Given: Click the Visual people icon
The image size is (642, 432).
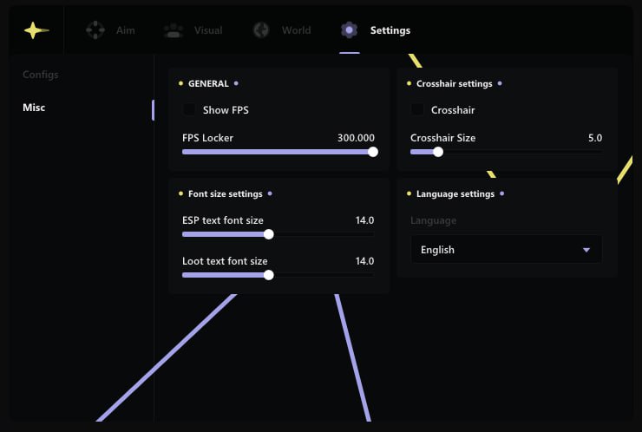Looking at the screenshot, I should pyautogui.click(x=174, y=30).
